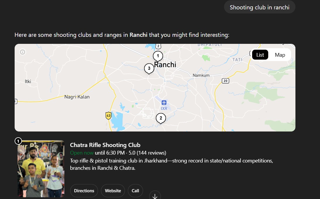Viewport: 320px width, 199px height.
Task: Switch to Map view
Action: tap(280, 55)
